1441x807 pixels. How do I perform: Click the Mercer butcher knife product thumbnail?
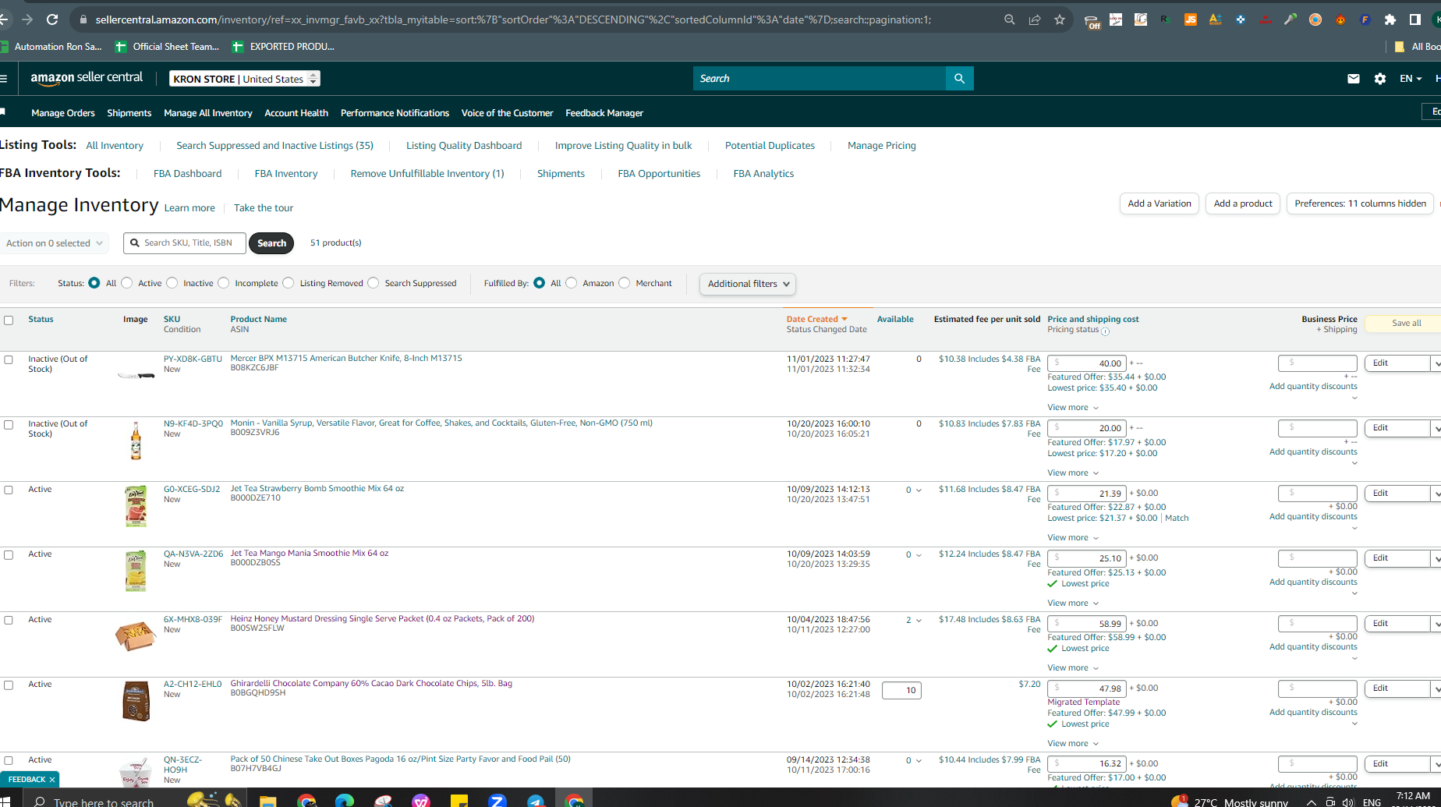[x=136, y=375]
